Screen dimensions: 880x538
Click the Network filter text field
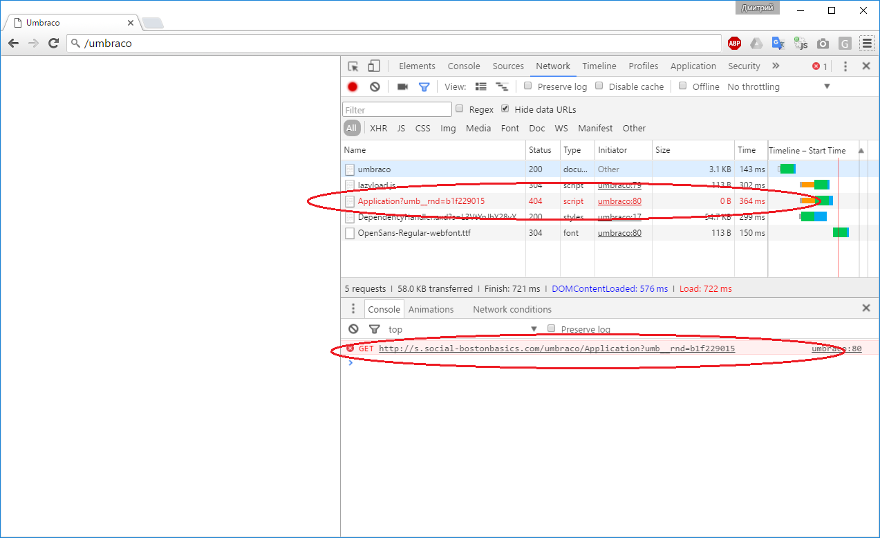point(397,109)
